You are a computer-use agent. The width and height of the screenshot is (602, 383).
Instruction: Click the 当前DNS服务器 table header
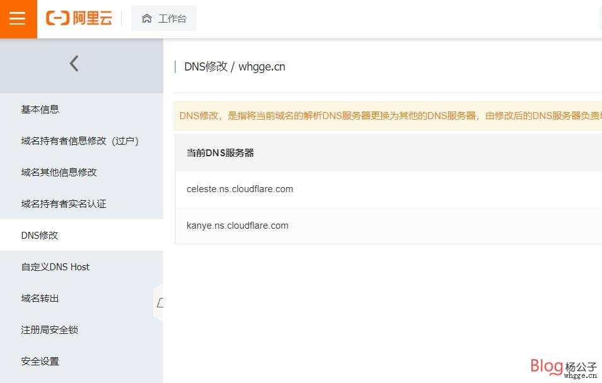220,153
